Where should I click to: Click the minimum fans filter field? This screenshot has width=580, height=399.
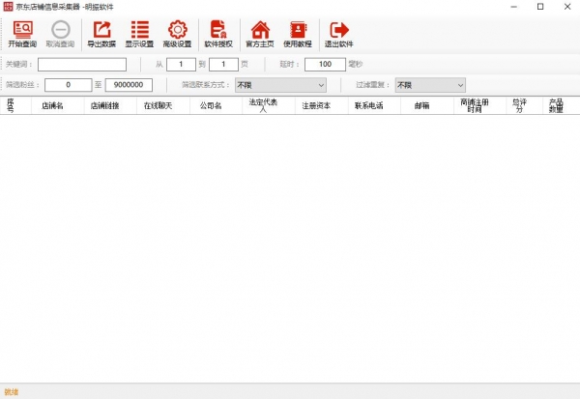click(x=68, y=85)
